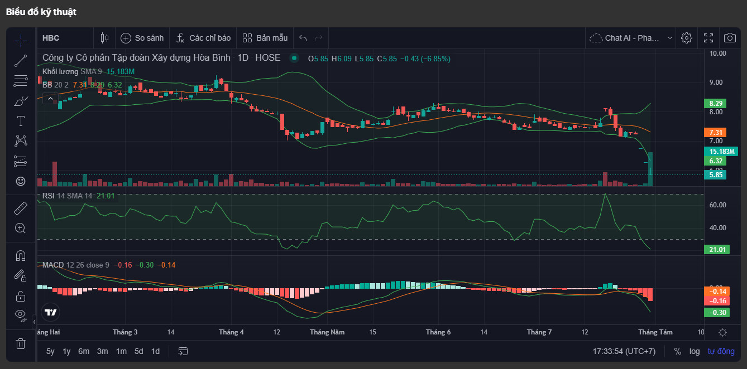Click the 17:33:54 (UTC+7) timezone
This screenshot has height=369, width=747.
pyautogui.click(x=624, y=351)
